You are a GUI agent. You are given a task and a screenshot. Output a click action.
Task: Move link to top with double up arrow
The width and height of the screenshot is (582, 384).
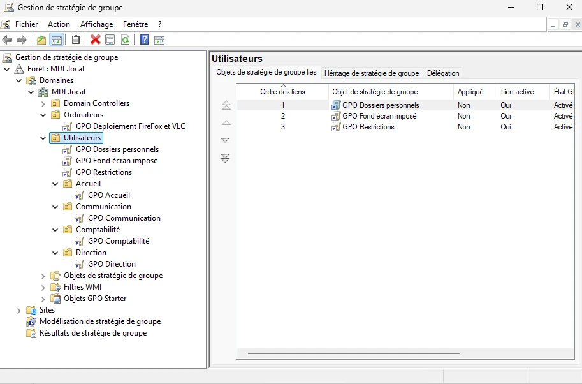point(226,105)
